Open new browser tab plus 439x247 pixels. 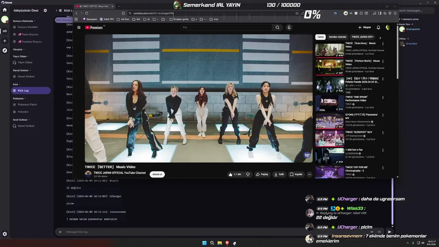click(119, 6)
